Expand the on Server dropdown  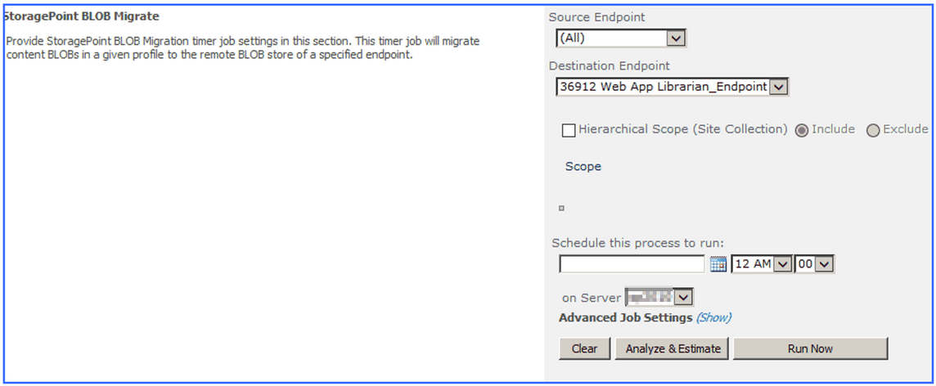(x=683, y=298)
